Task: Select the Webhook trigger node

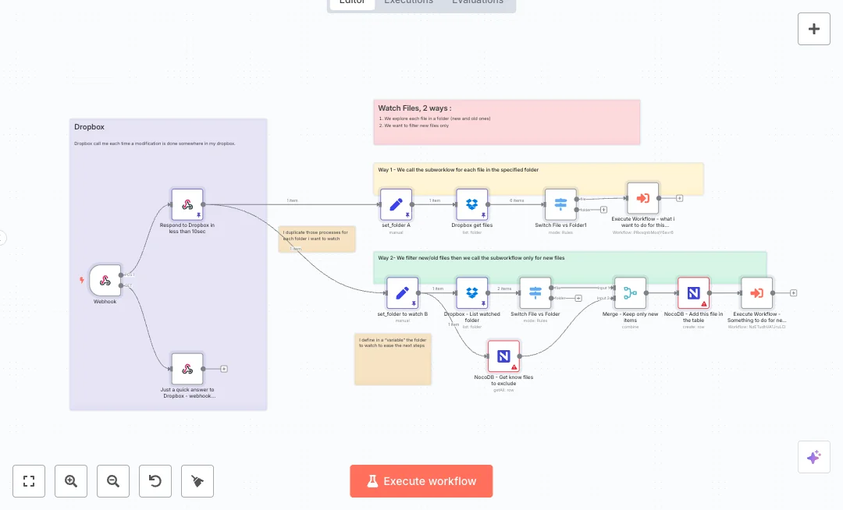Action: [x=105, y=279]
